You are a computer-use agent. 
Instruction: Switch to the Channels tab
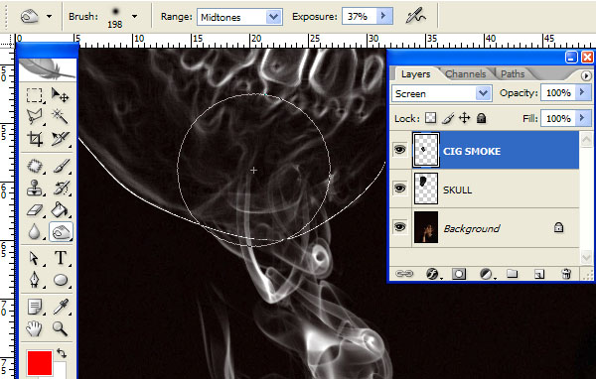[x=465, y=74]
